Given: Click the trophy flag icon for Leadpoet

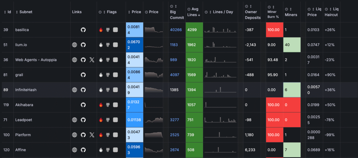Looking at the screenshot, I should coord(108,120).
